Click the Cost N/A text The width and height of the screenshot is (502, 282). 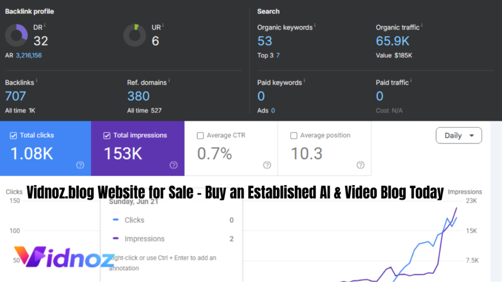pyautogui.click(x=389, y=111)
